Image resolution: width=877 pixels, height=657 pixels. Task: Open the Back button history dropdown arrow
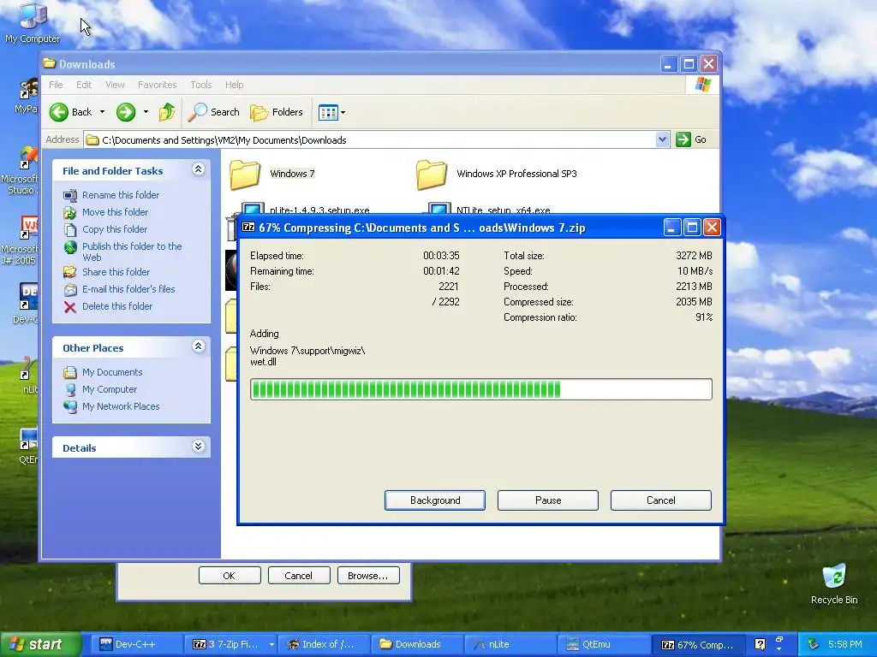[103, 112]
